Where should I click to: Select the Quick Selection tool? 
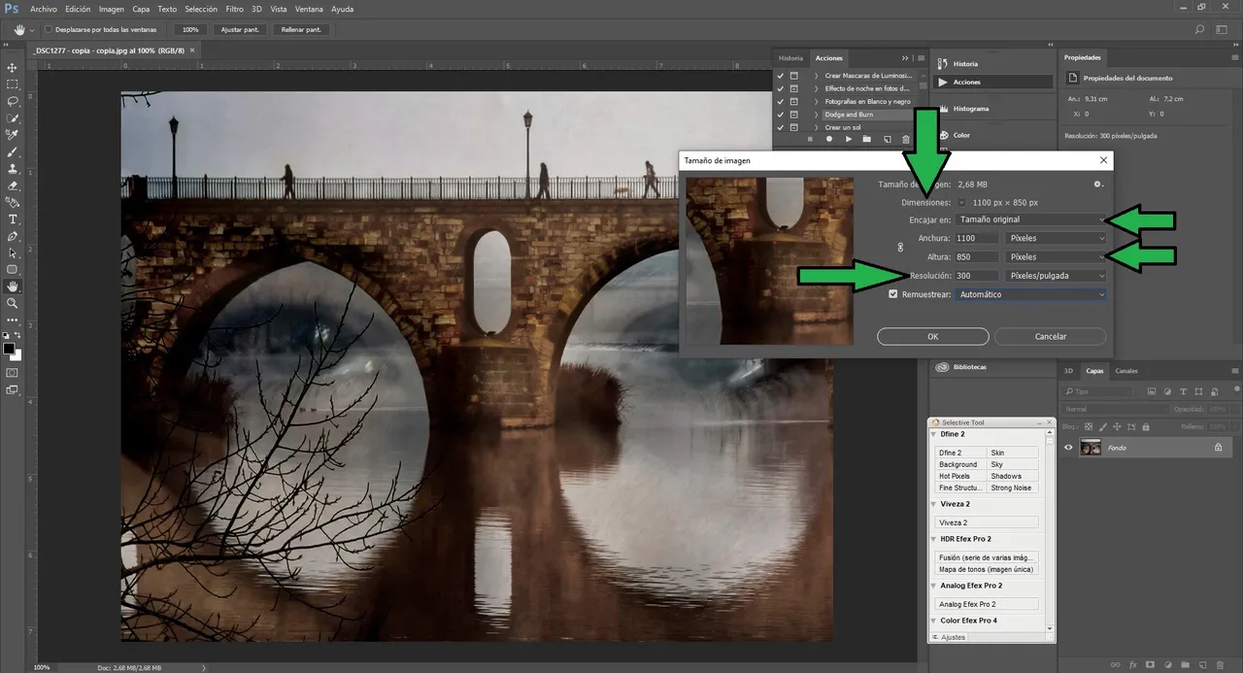13,118
